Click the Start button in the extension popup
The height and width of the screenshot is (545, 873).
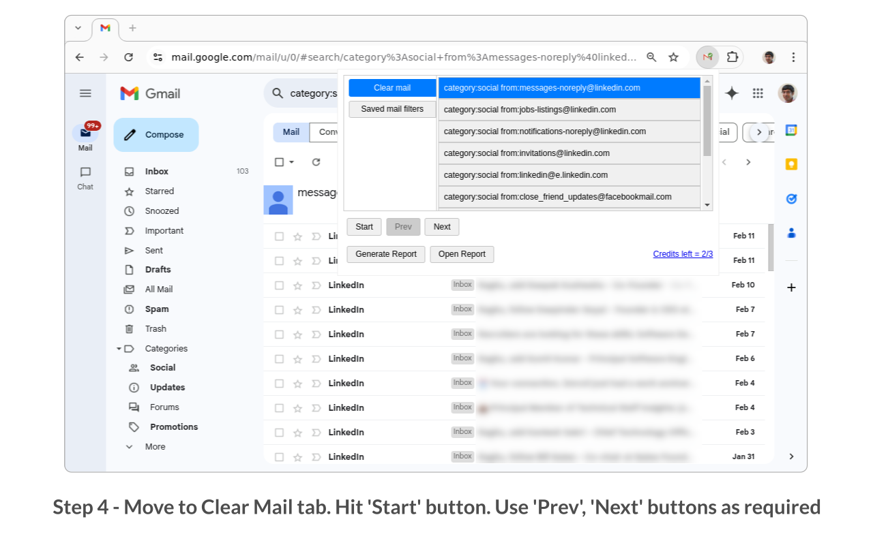(364, 227)
